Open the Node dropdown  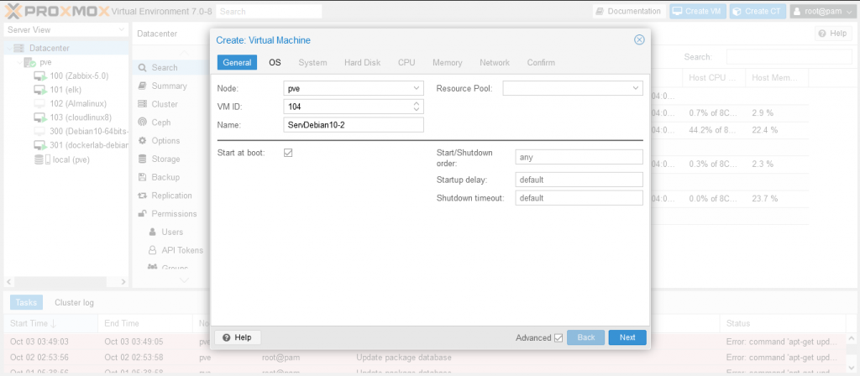click(417, 88)
